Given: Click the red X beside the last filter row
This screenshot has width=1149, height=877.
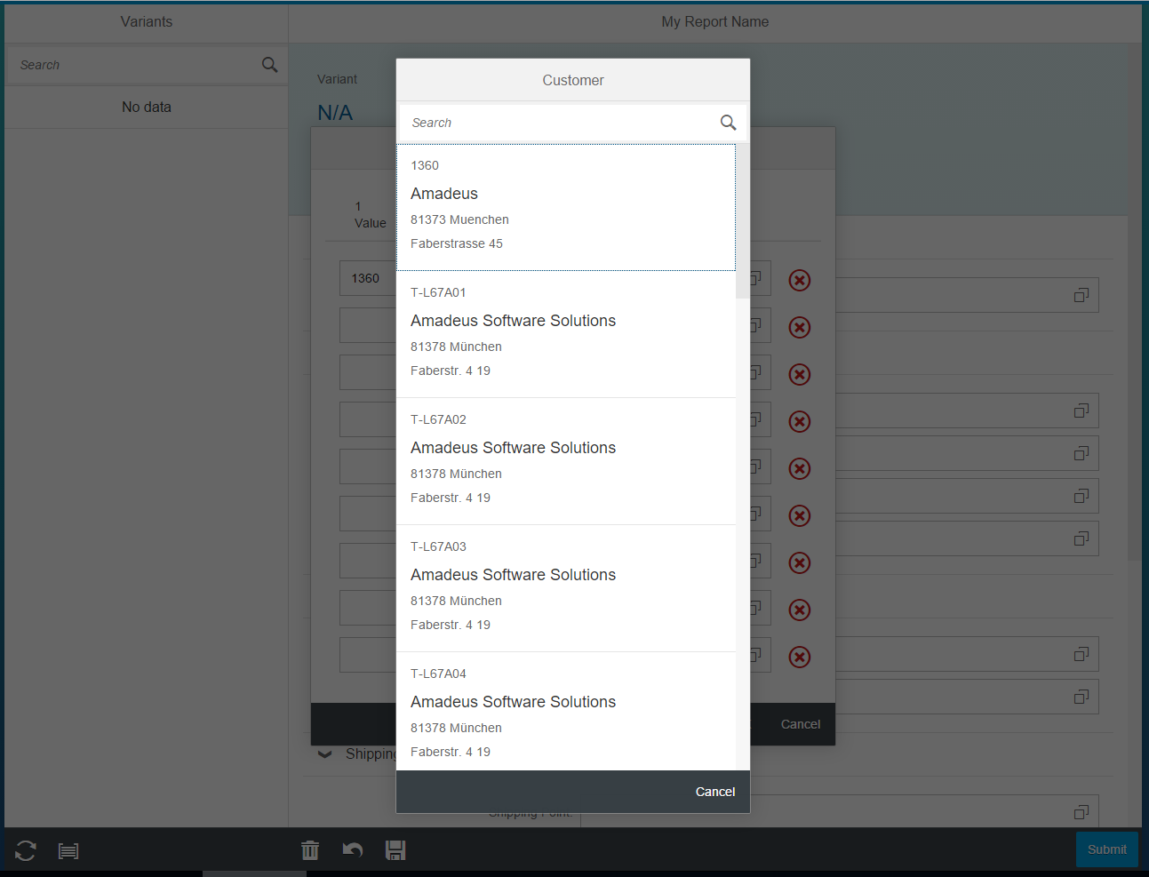Looking at the screenshot, I should pos(799,657).
